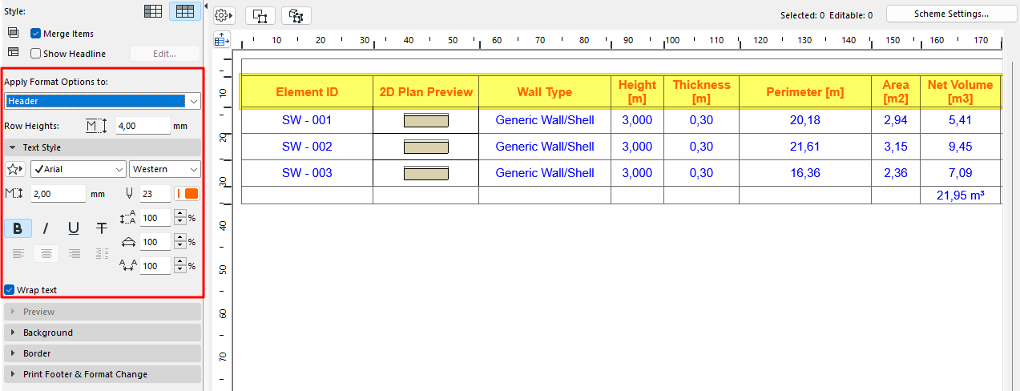Toggle italic text formatting

click(46, 228)
